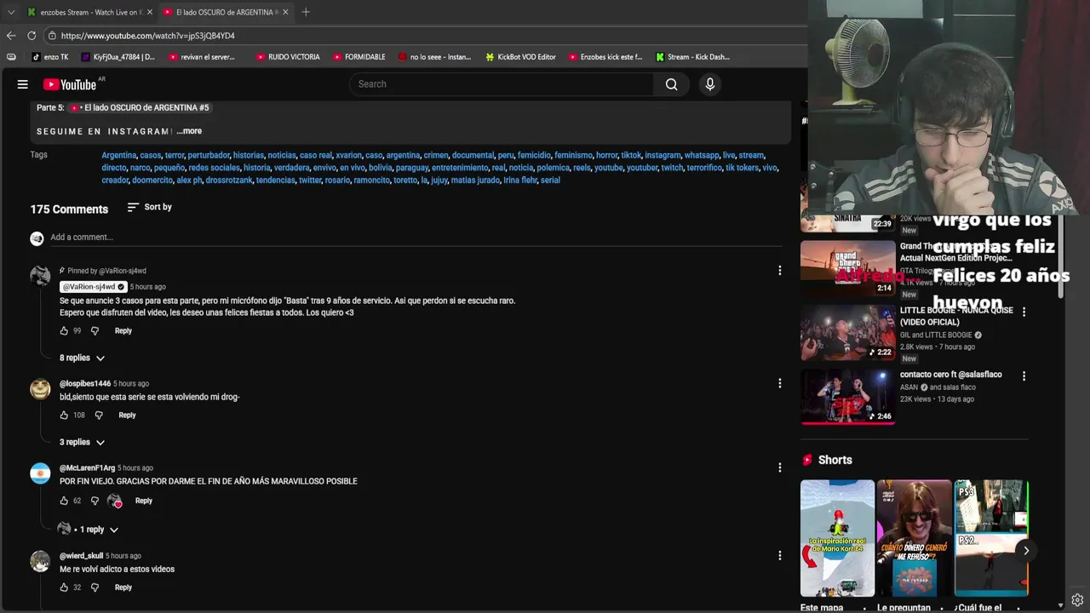The width and height of the screenshot is (1090, 613).
Task: Dislike wierd_skull comment
Action: coord(95,587)
